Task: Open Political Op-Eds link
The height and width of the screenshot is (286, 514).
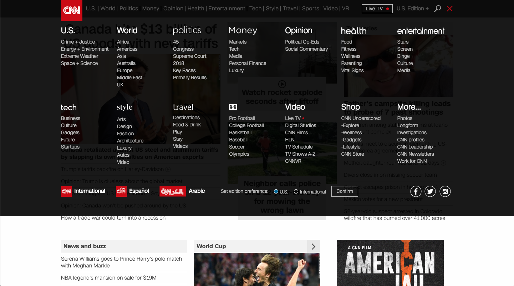Action: pos(302,42)
